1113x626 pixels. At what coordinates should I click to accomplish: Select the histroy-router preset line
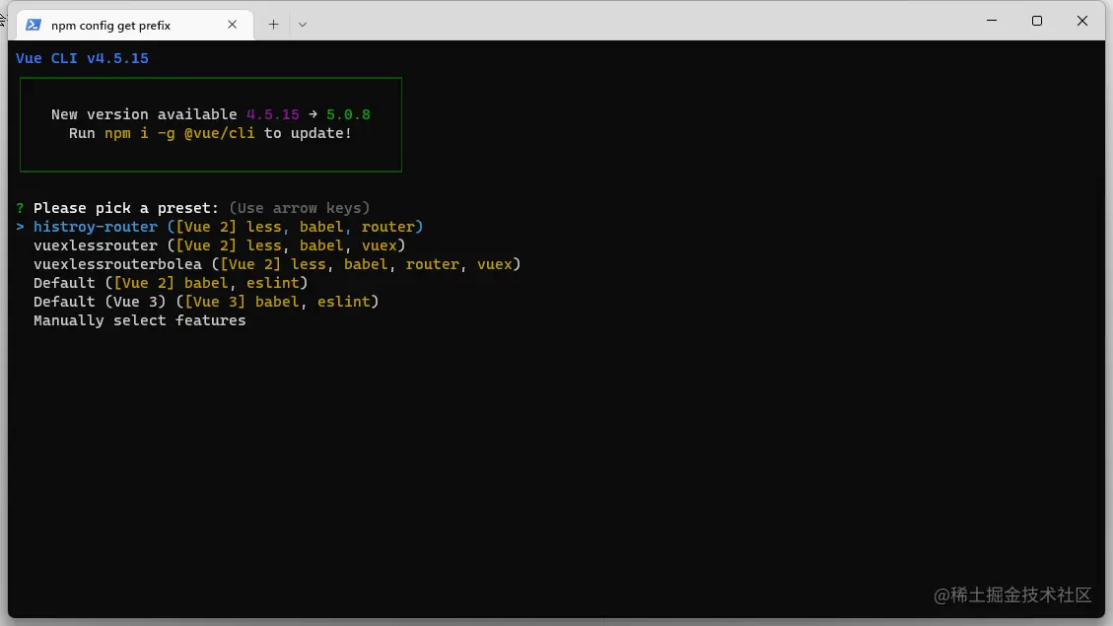pyautogui.click(x=228, y=227)
